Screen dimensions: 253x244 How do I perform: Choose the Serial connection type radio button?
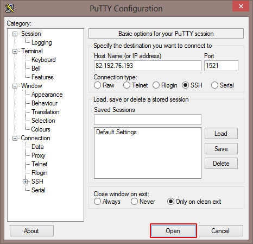click(x=214, y=85)
